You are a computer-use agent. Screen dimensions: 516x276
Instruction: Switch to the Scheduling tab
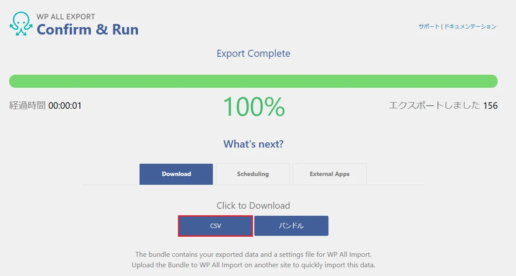click(253, 174)
